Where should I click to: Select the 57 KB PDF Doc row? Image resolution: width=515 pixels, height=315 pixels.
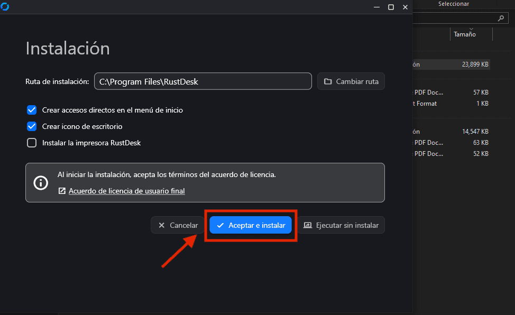click(x=451, y=92)
